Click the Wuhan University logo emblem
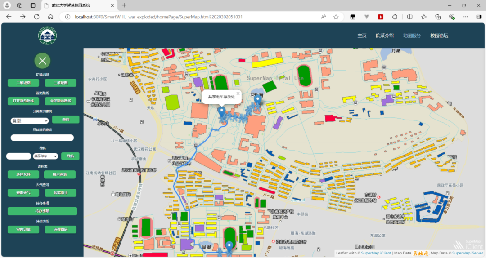This screenshot has height=258, width=486. point(48,36)
